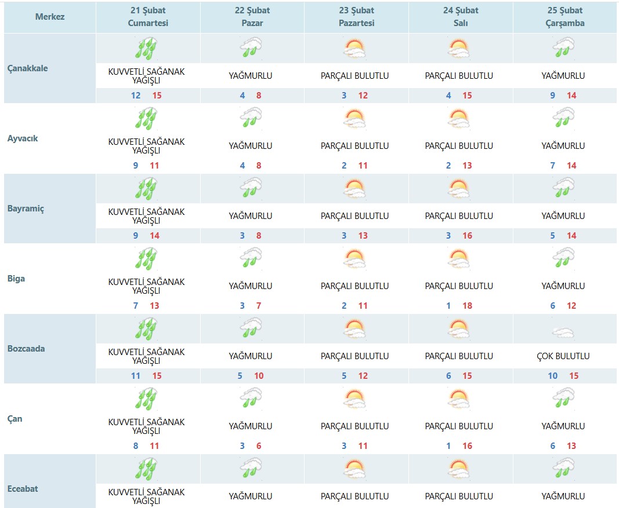Click the Çanakkale row label
The width and height of the screenshot is (619, 508).
pyautogui.click(x=28, y=68)
